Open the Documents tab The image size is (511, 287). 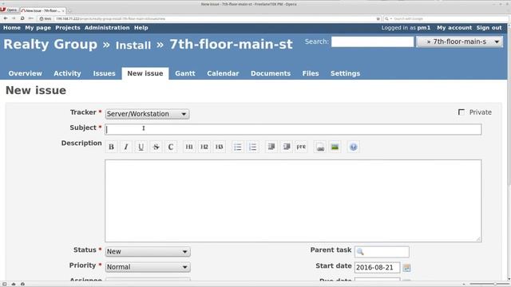pos(271,73)
